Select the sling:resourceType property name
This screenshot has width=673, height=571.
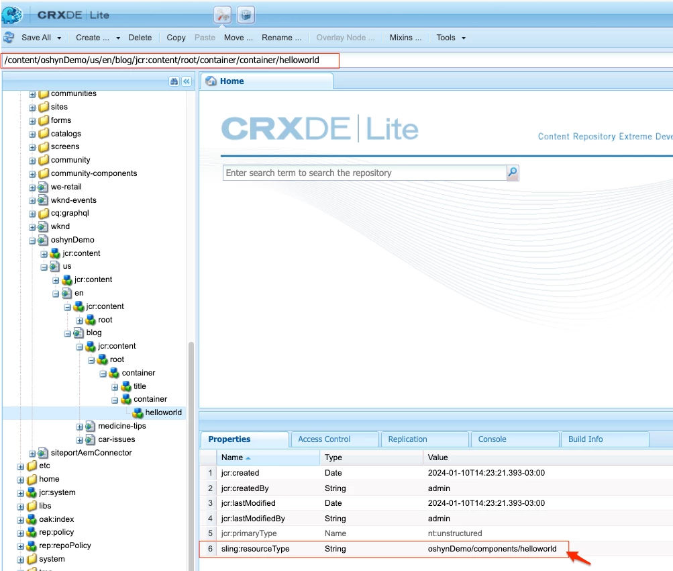pos(256,549)
